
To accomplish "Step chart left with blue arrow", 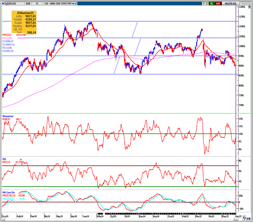I will (247, 219).
